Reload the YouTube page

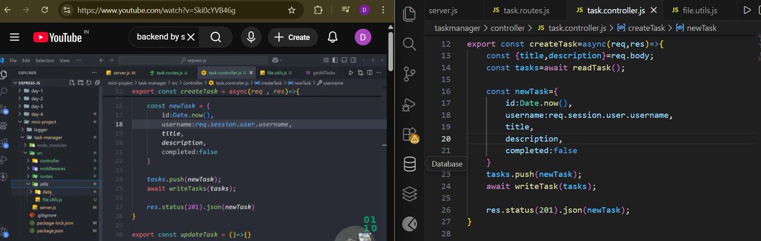pyautogui.click(x=45, y=10)
